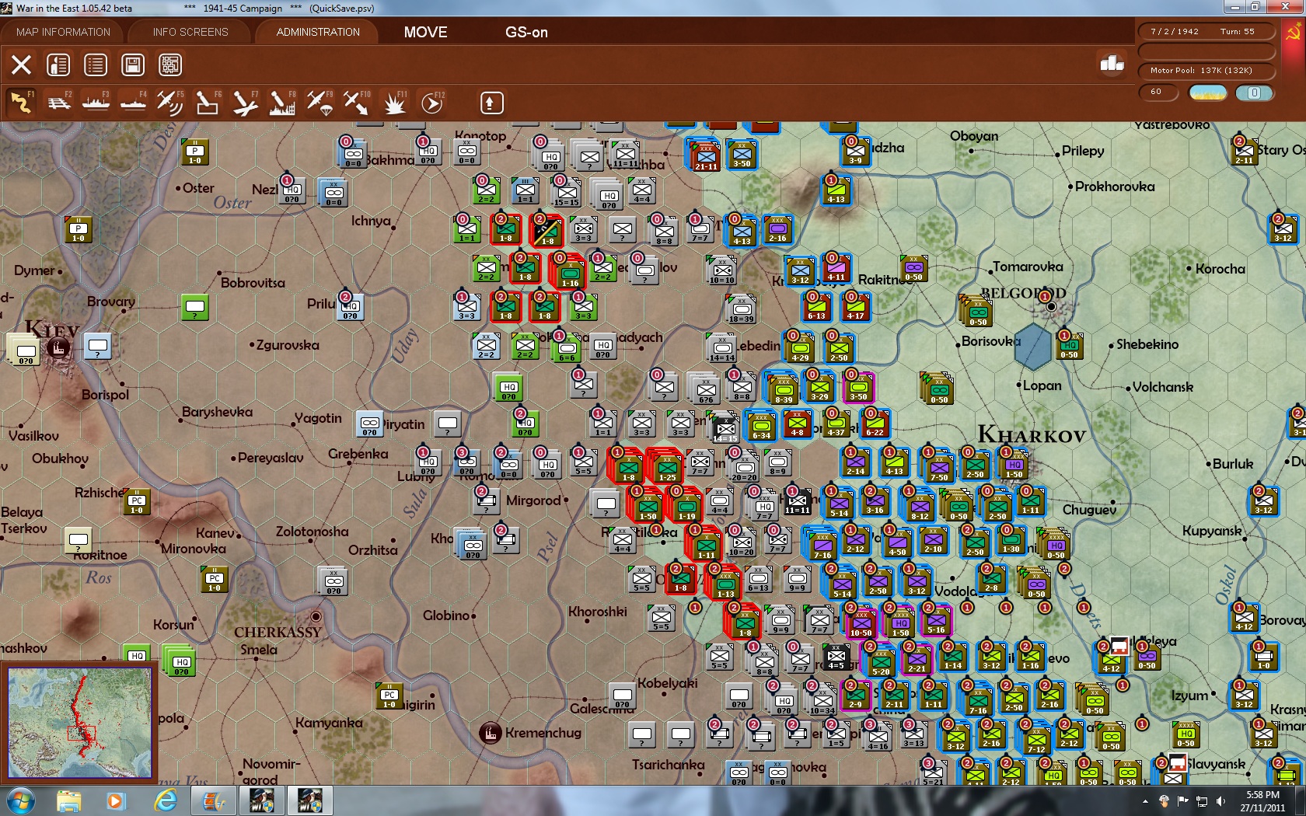
Task: Open the Windows Start menu
Action: tap(20, 800)
